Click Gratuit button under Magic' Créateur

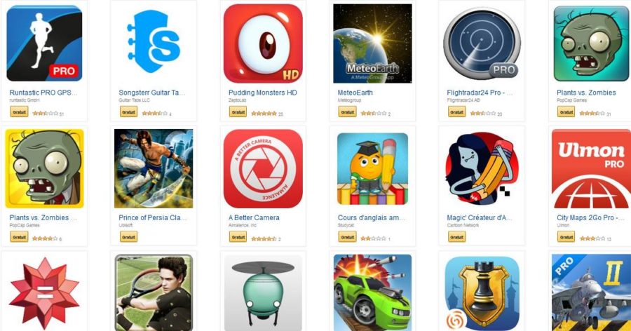pos(456,237)
